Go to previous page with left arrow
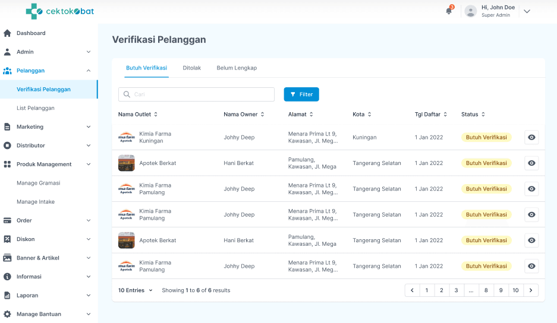Screen dimensions: 557x323 [x=413, y=290]
